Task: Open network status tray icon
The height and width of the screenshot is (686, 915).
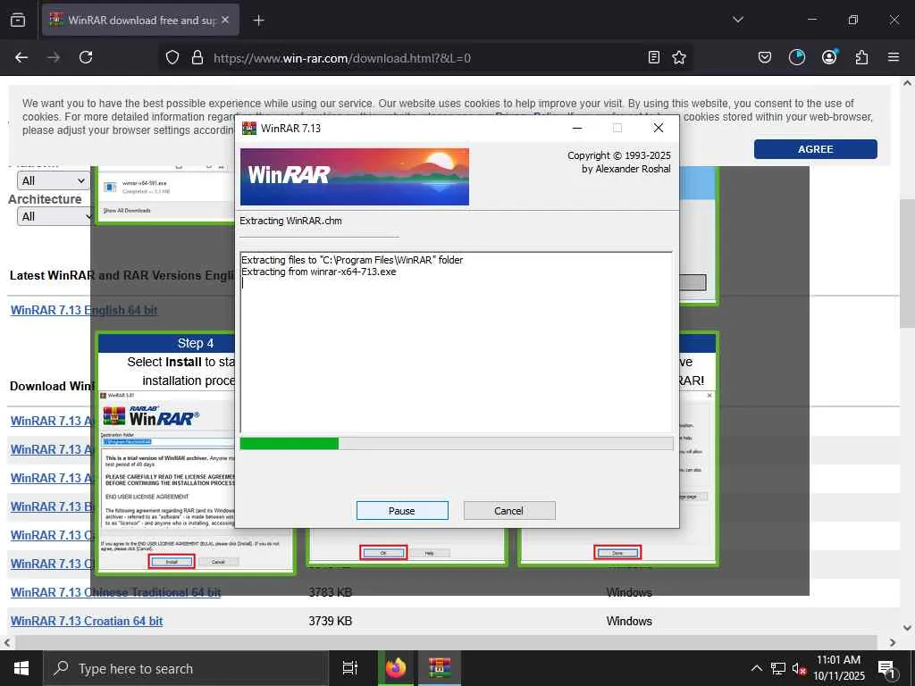Action: coord(778,668)
